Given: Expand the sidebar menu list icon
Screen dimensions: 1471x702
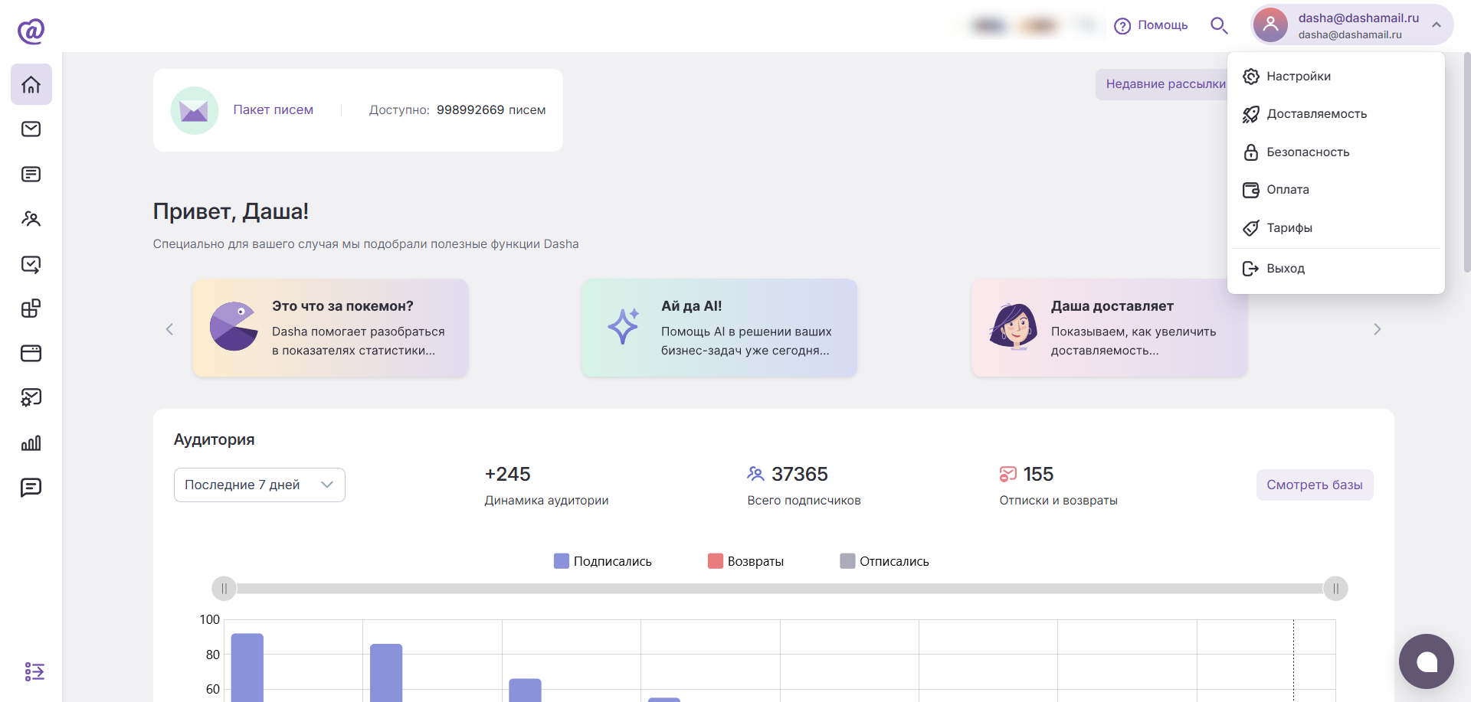Looking at the screenshot, I should pyautogui.click(x=34, y=671).
